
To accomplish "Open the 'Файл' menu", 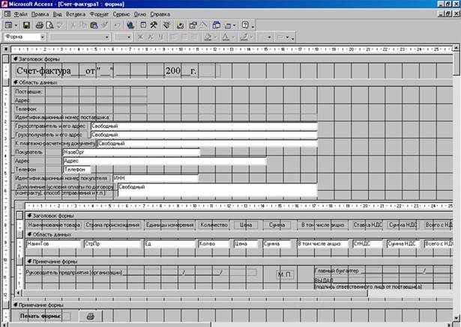I will pos(21,14).
